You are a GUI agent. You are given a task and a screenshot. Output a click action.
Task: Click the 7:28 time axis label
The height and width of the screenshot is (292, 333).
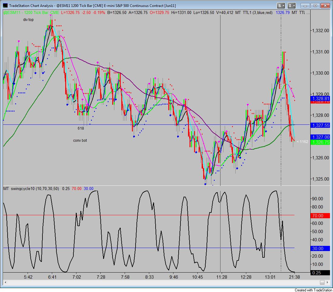pos(101,277)
